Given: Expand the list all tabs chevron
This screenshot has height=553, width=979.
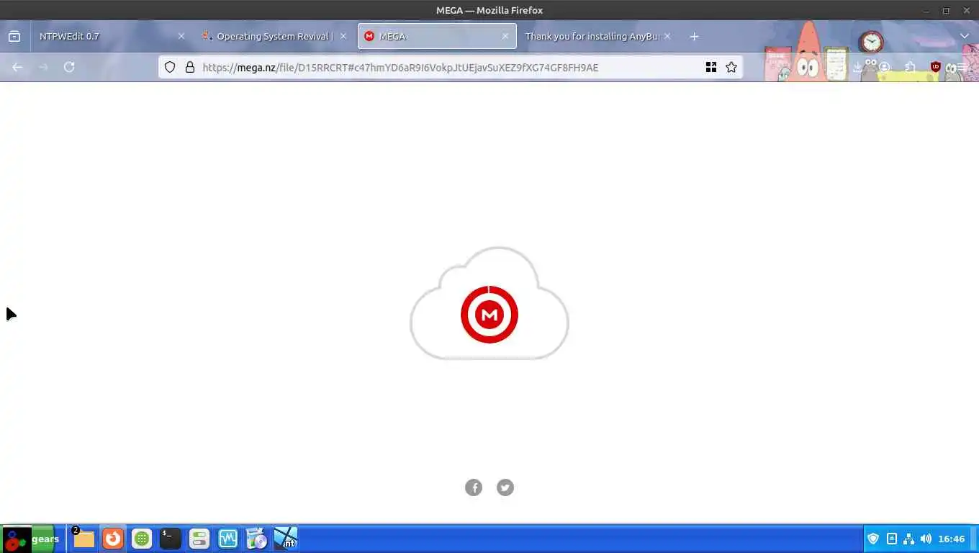Looking at the screenshot, I should 965,36.
